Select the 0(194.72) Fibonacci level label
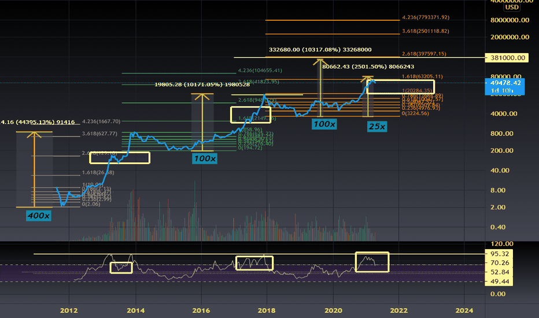Screen dimensions: 539x318 click(x=250, y=147)
